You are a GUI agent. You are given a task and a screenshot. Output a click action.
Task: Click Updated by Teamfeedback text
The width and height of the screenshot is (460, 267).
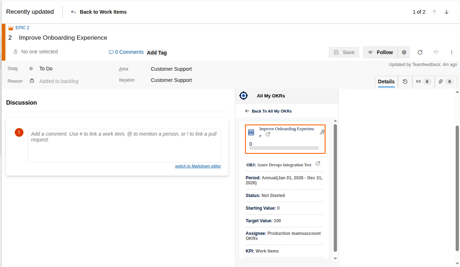(423, 65)
